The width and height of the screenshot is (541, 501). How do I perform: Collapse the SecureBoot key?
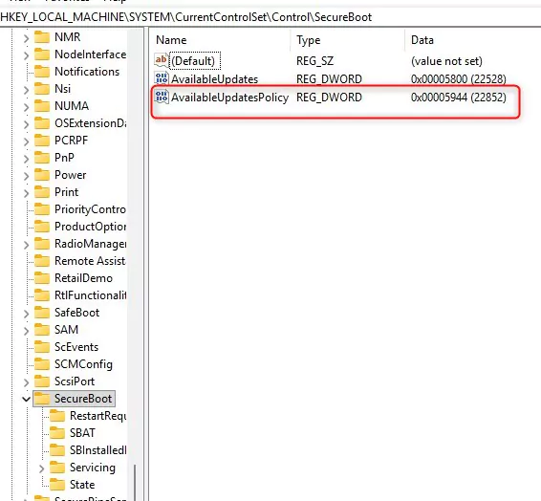click(x=26, y=400)
